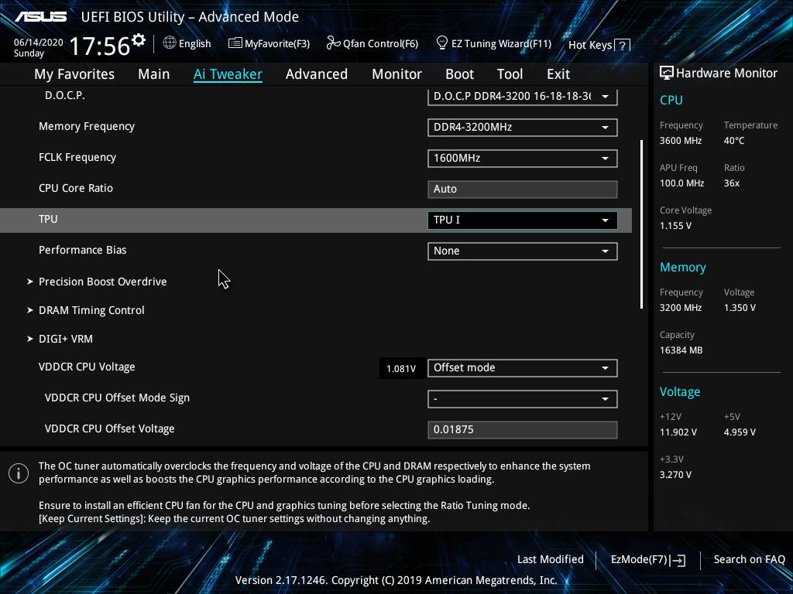
Task: Open the TPU I dropdown
Action: click(x=523, y=220)
